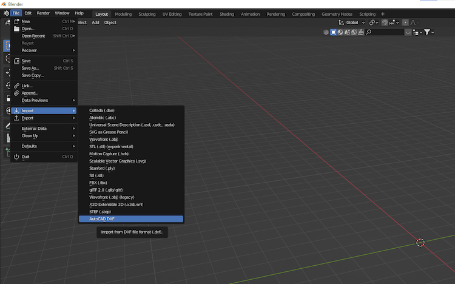Click Open Recent in File menu
Image resolution: width=455 pixels, height=284 pixels.
coord(44,36)
